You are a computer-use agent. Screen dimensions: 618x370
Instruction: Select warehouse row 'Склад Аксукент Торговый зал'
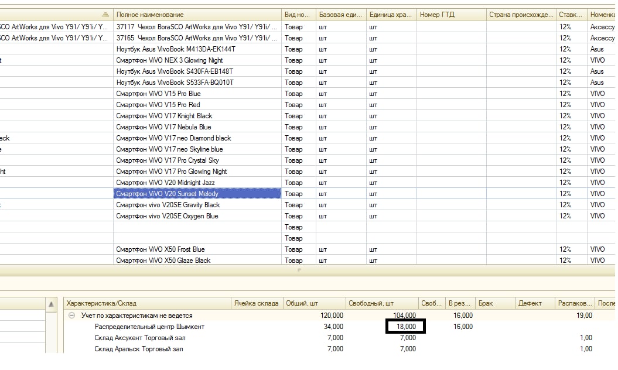click(x=140, y=338)
